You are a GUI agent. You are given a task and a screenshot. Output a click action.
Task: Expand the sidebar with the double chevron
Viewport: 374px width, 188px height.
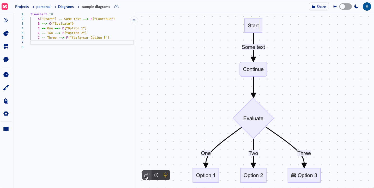(x=6, y=20)
